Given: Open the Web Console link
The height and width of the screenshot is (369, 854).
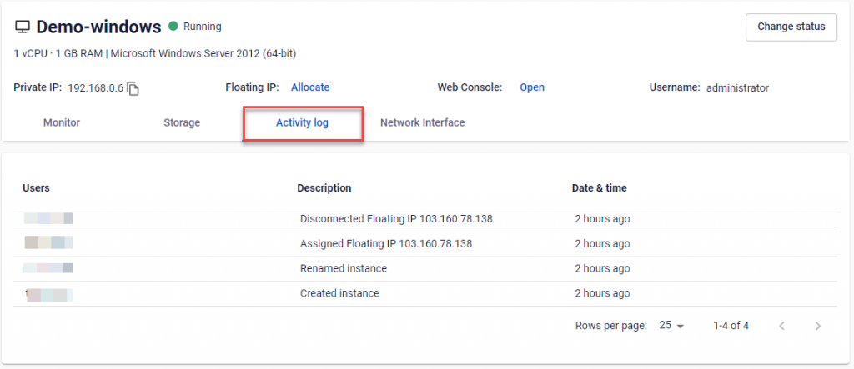Looking at the screenshot, I should [532, 87].
